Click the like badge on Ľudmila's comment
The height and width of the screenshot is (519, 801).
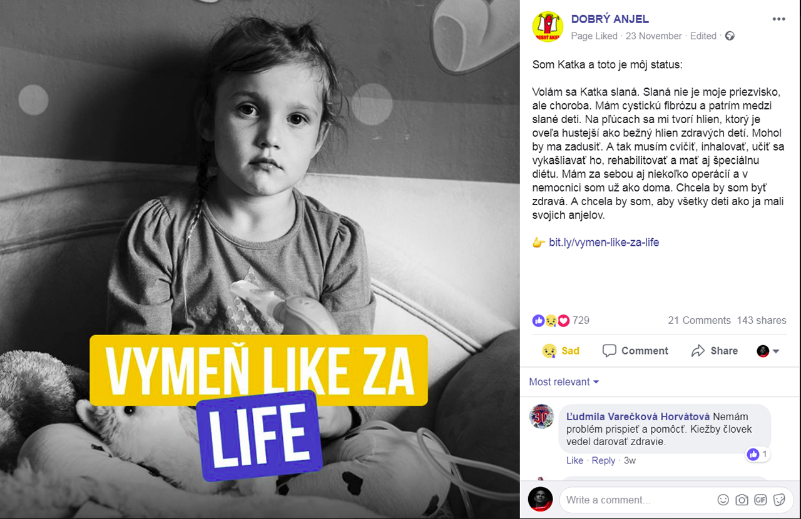[757, 455]
